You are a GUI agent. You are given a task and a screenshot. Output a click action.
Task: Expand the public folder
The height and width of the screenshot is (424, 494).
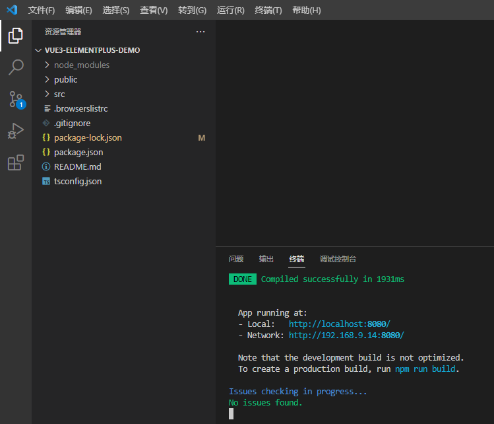pos(47,79)
